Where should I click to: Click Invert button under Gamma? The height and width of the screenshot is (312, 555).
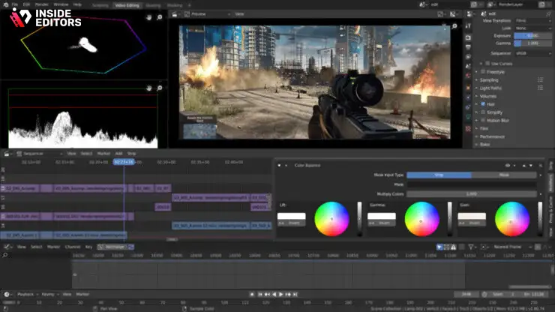click(382, 223)
